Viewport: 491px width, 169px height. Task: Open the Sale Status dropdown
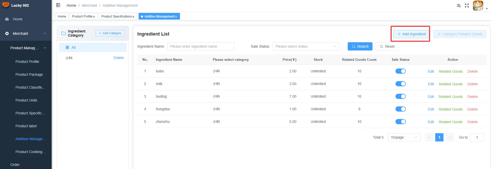pos(306,46)
